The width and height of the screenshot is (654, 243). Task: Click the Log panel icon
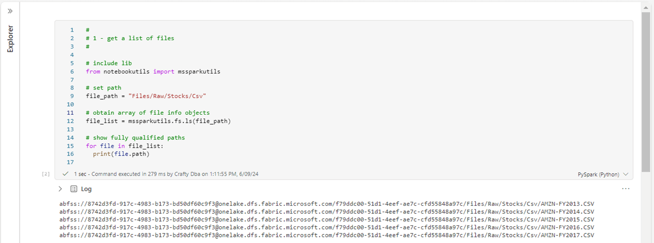[x=74, y=189]
